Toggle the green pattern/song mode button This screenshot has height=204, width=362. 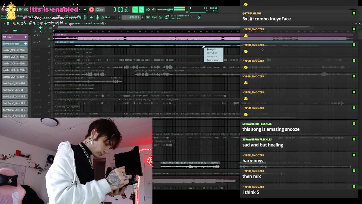(x=135, y=10)
